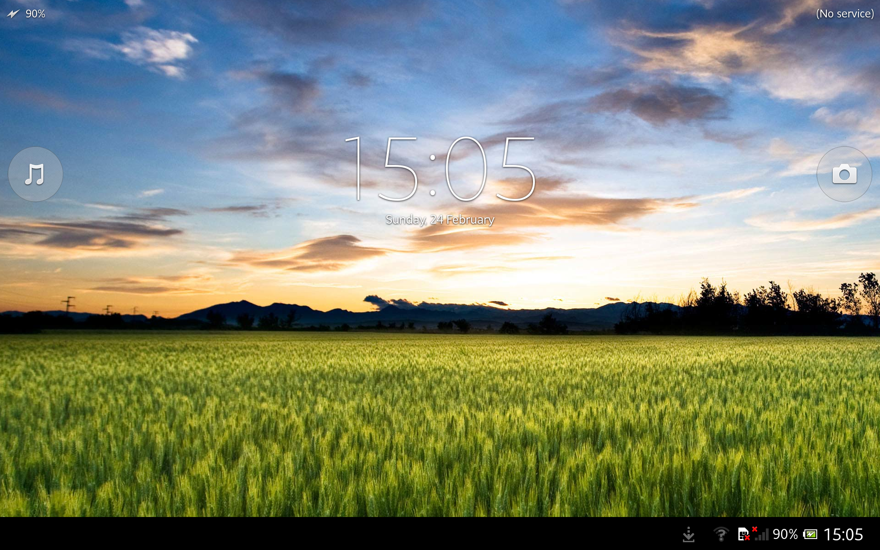Tap the 90% battery text top left
Screen dimensions: 880x550
(x=36, y=13)
